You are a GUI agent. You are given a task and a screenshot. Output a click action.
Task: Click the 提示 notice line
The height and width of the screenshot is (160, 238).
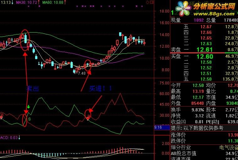click(204, 128)
